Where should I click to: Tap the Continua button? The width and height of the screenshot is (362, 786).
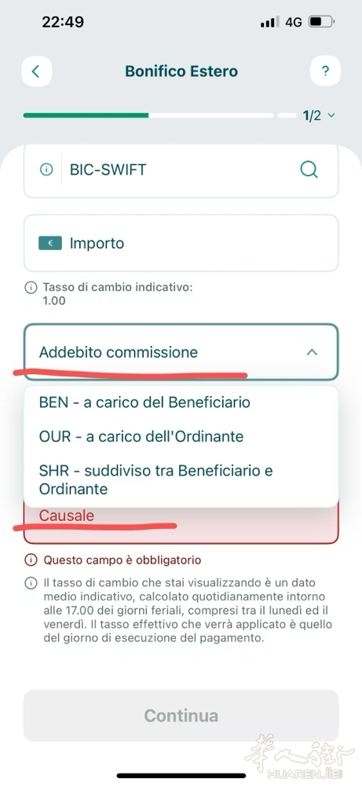181,715
